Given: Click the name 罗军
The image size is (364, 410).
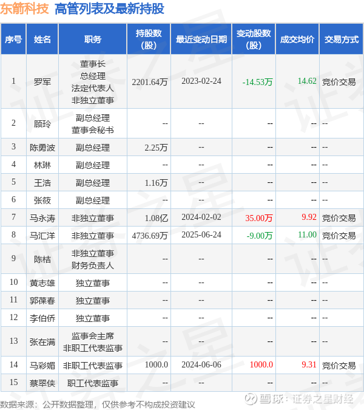Looking at the screenshot, I should 42,82.
